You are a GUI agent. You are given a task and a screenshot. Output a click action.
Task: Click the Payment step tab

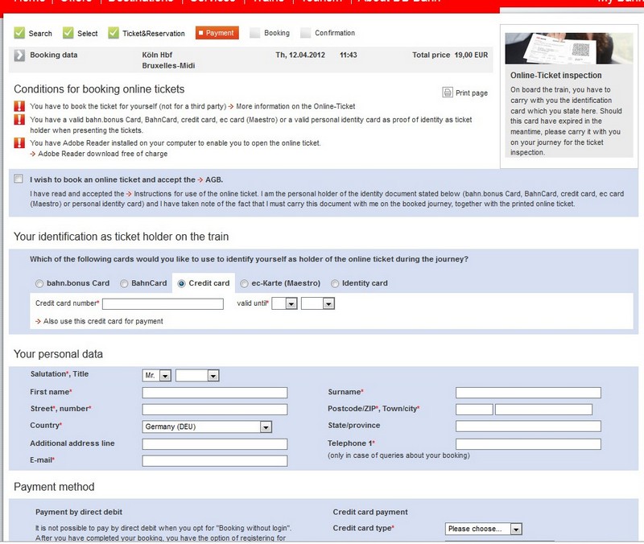[217, 33]
